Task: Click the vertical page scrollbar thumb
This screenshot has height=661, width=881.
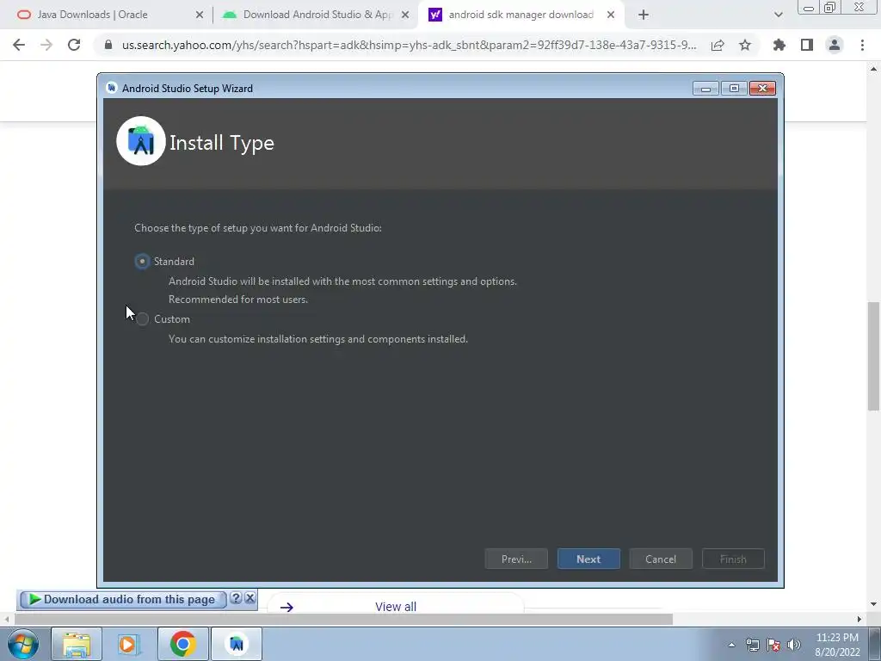Action: click(x=873, y=356)
